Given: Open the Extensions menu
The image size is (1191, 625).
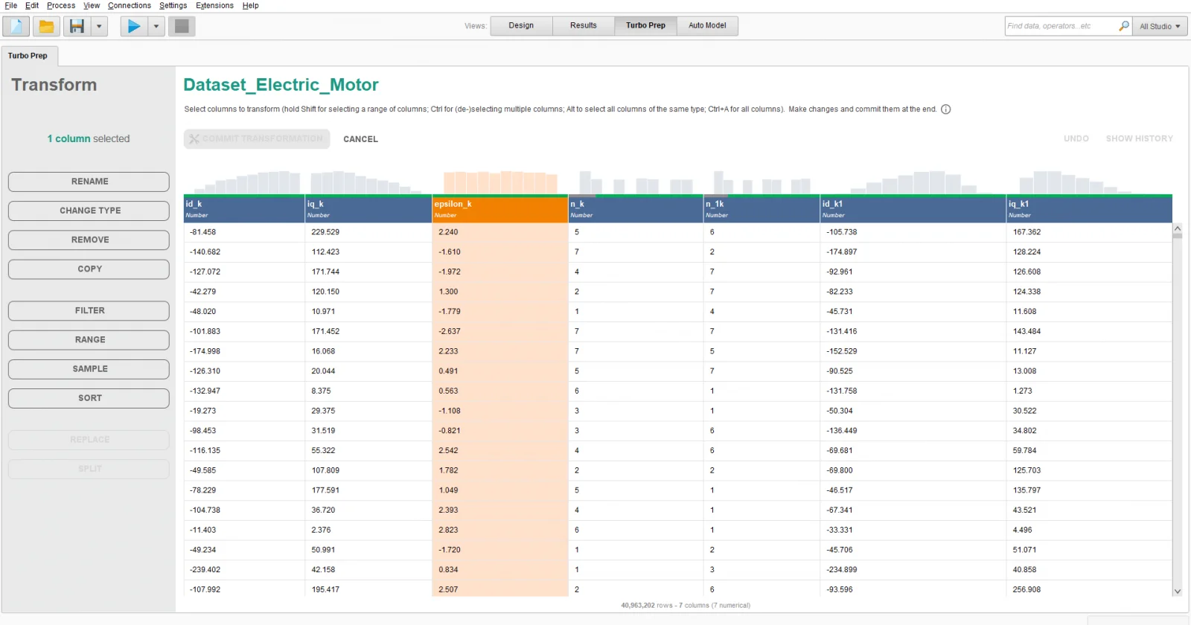Looking at the screenshot, I should pyautogui.click(x=214, y=5).
